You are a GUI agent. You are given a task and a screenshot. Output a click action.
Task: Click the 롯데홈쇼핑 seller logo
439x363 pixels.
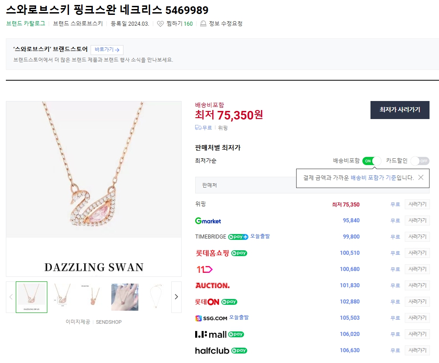pos(211,253)
